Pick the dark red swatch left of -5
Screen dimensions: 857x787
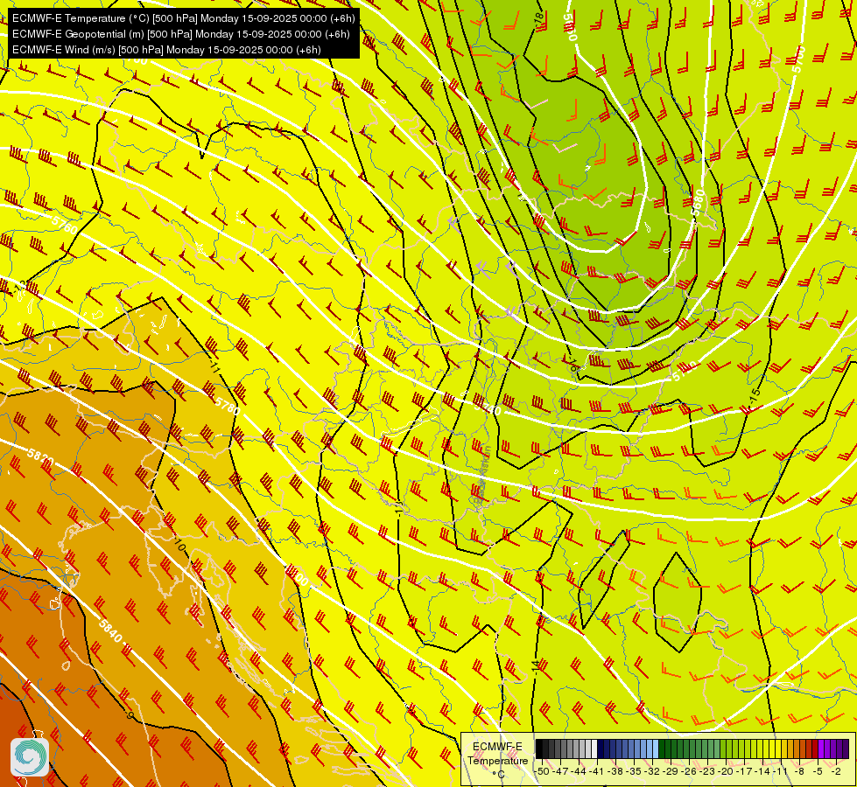(x=815, y=749)
